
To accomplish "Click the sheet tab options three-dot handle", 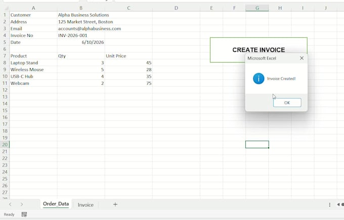I will click(329, 205).
